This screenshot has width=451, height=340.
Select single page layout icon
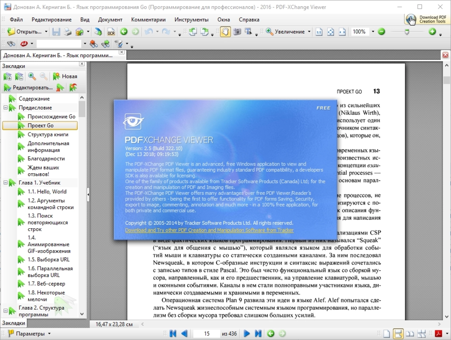point(387,334)
